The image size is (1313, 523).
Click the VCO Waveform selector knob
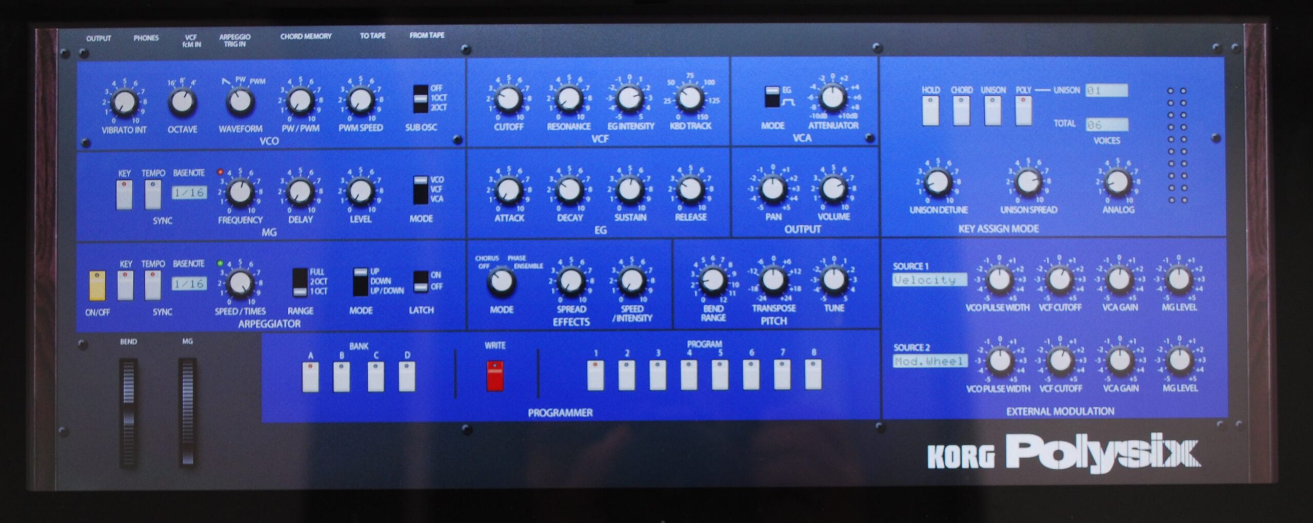[x=240, y=101]
